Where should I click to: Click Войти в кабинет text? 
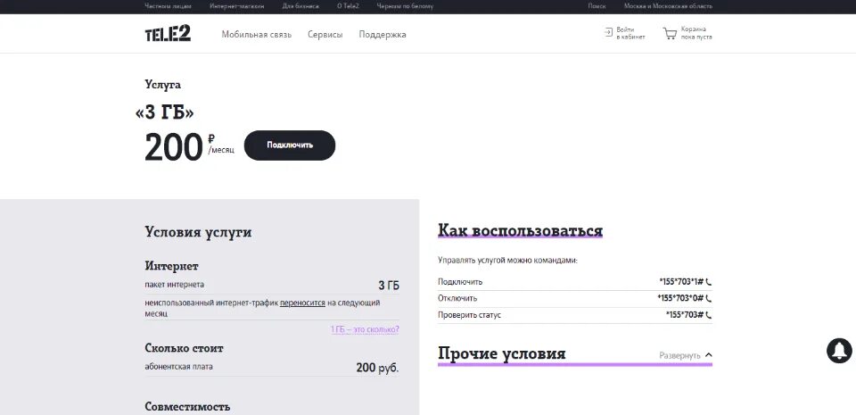(x=630, y=33)
